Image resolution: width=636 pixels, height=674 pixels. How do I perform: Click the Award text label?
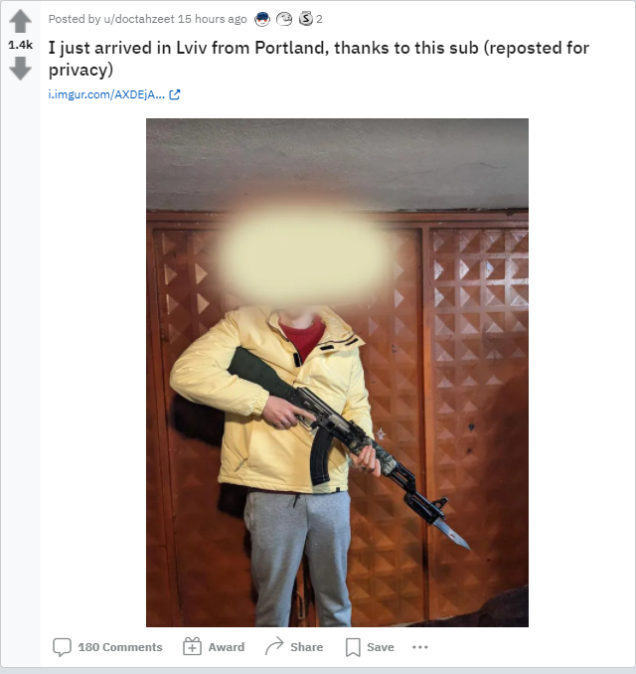click(226, 647)
